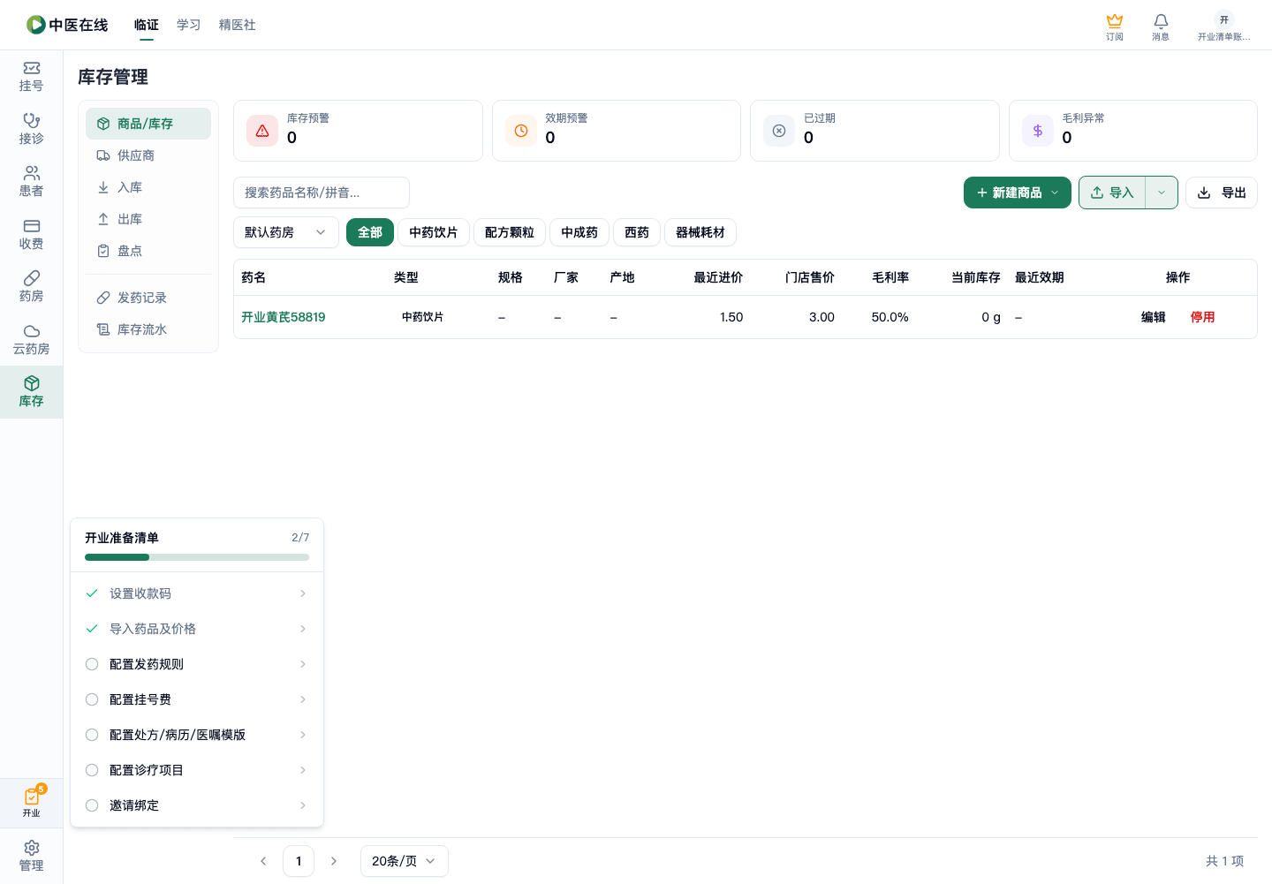
Task: Click 已过期 circle-x icon
Action: [779, 131]
